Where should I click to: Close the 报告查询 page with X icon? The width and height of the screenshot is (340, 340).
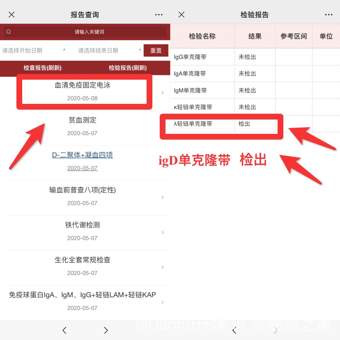(11, 15)
